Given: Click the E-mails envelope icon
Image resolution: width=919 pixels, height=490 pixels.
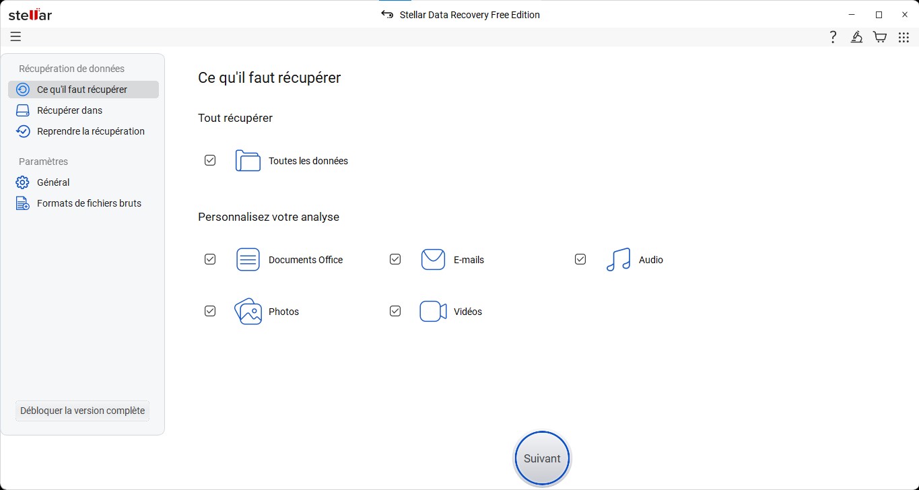Looking at the screenshot, I should 433,260.
